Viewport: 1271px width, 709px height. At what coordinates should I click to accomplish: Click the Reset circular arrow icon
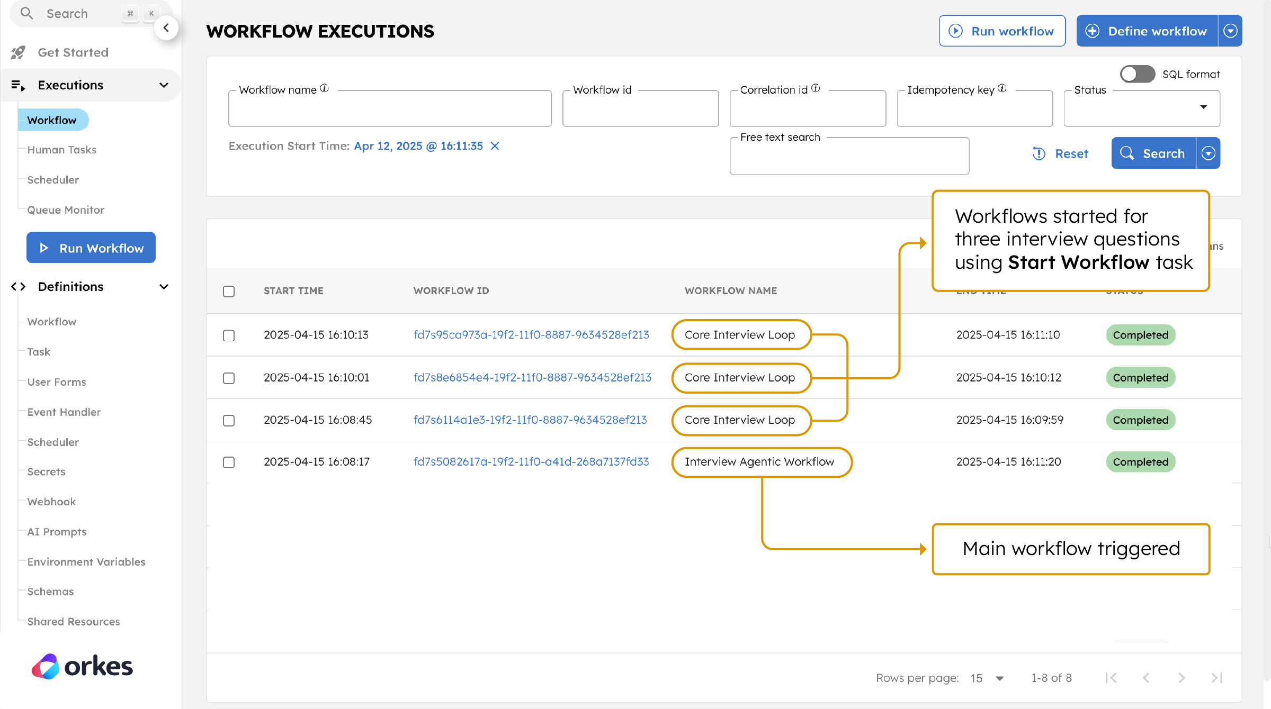click(x=1039, y=153)
